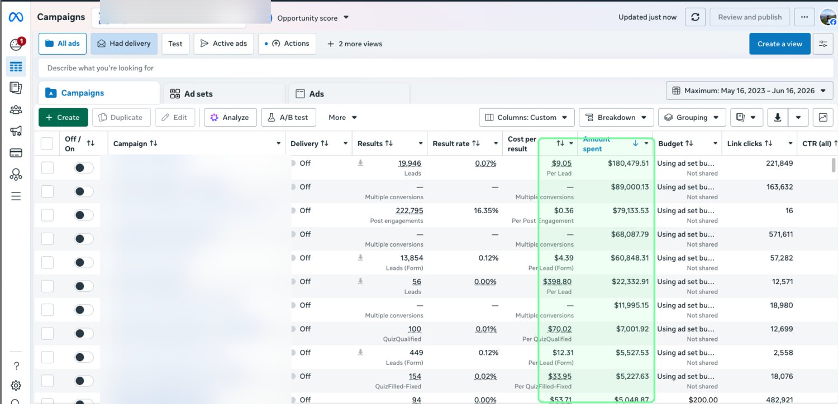The width and height of the screenshot is (838, 404).
Task: Turn on the campaign with $5,527.53 spent
Action: (x=84, y=357)
